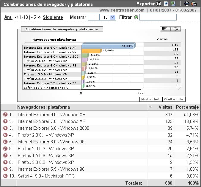This screenshot has height=187, width=201.
Task: Go to the Siguiente page
Action: pos(53,17)
